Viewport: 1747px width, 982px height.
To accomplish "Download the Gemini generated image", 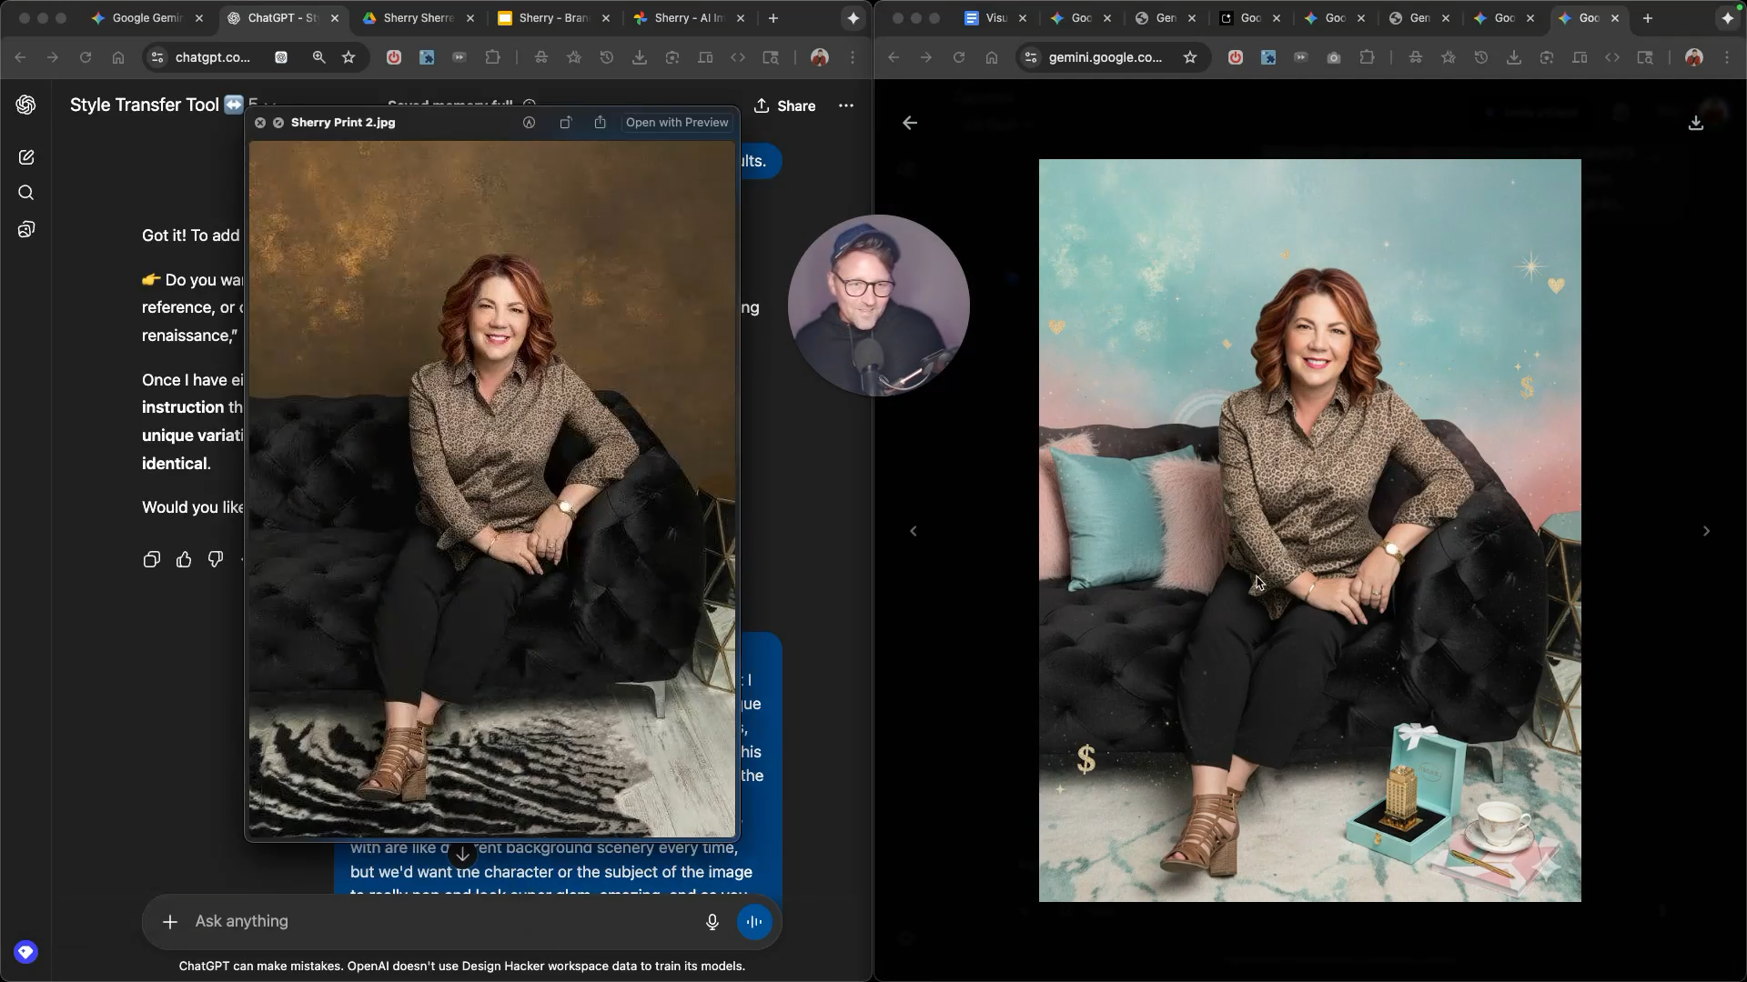I will point(1695,123).
